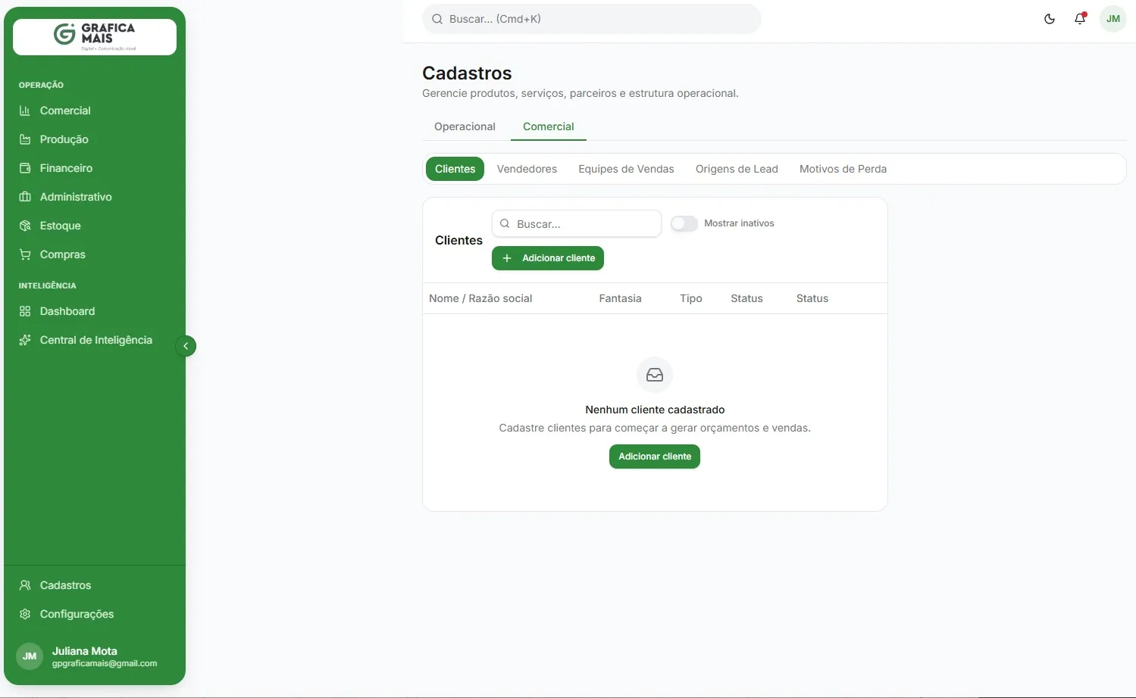This screenshot has width=1136, height=698.
Task: Select the Vendedores sub-tab
Action: (x=527, y=169)
